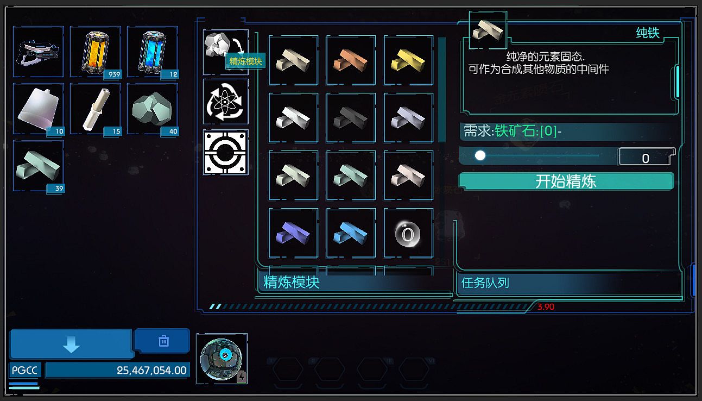Select the 精炼模块 panel label tab
This screenshot has height=401, width=702.
292,282
